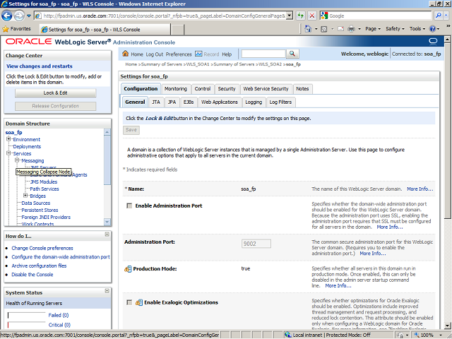Screen dimensions: 452x339
Task: Toggle Enable Exalogic Optimizations checkbox
Action: pos(129,302)
